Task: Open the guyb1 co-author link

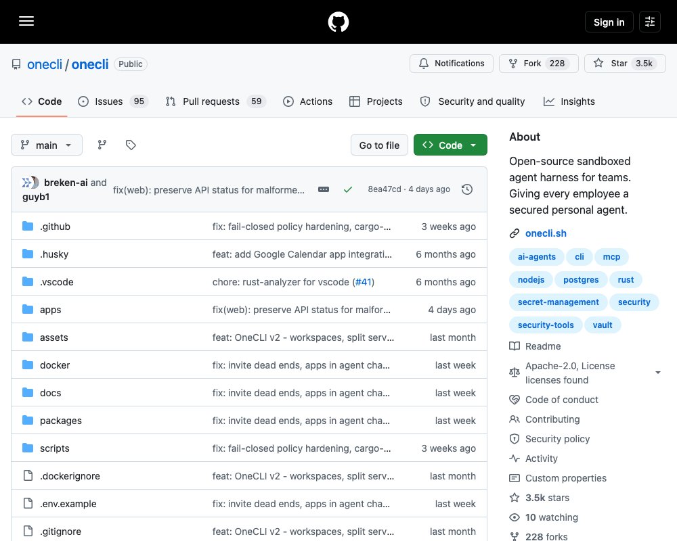Action: (36, 197)
